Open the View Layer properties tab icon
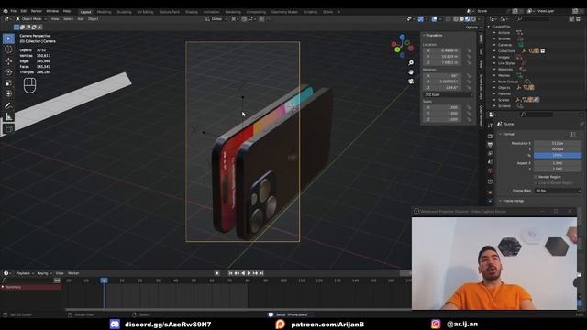The height and width of the screenshot is (330, 587). pyautogui.click(x=490, y=153)
